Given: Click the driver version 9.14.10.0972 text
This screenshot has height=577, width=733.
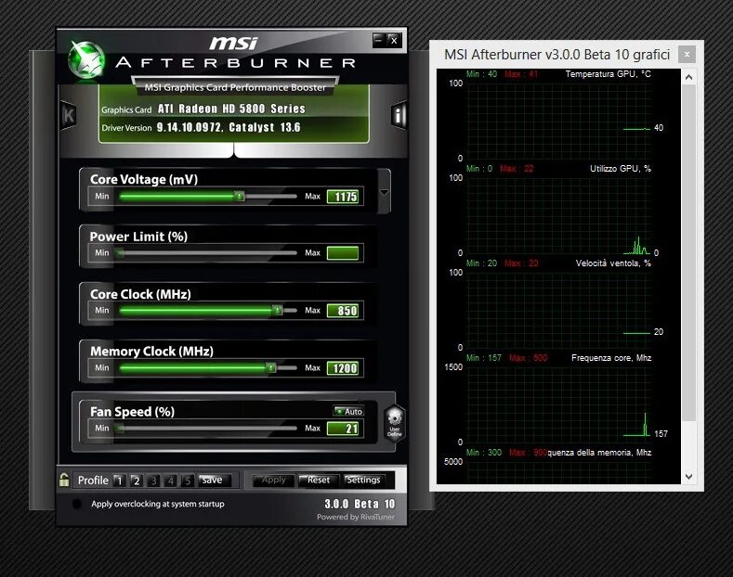Looking at the screenshot, I should (189, 127).
